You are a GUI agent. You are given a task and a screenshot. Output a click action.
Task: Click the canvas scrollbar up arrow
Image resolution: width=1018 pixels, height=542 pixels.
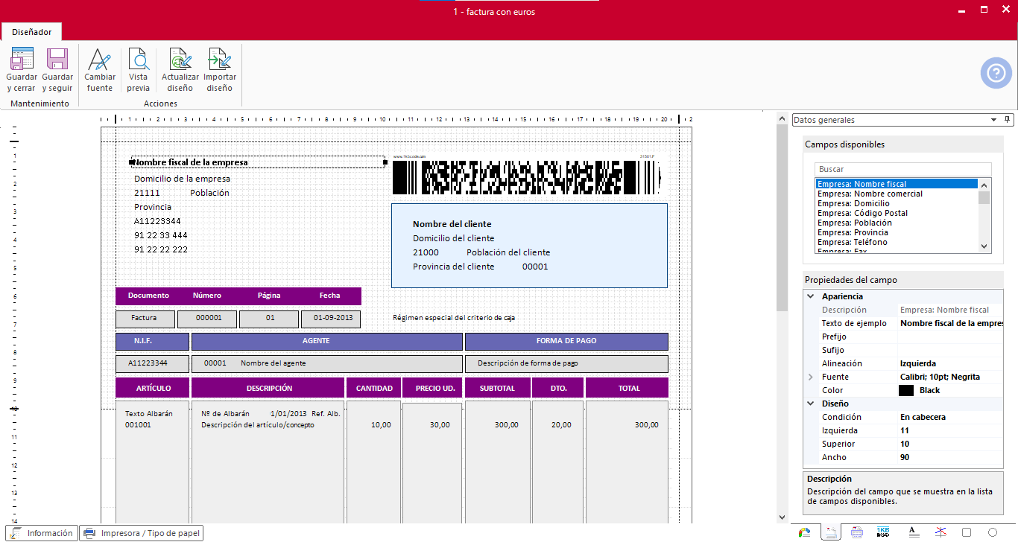[782, 118]
